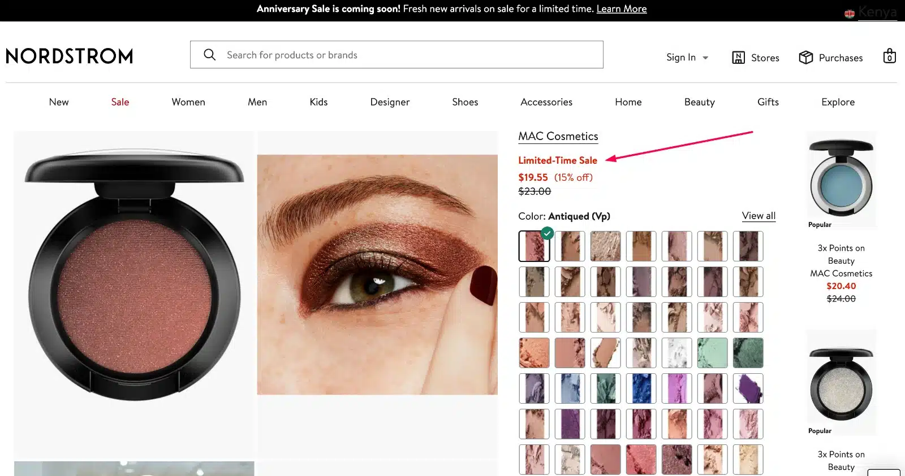Focus the product search field

pos(397,55)
